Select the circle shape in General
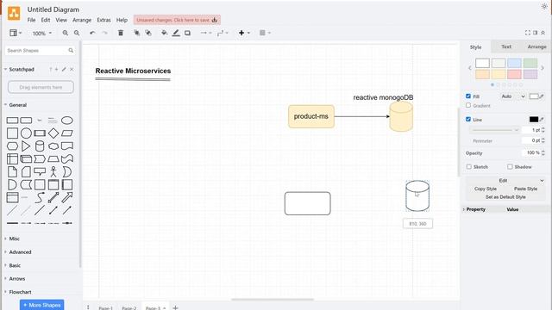The image size is (552, 310). pos(26,133)
